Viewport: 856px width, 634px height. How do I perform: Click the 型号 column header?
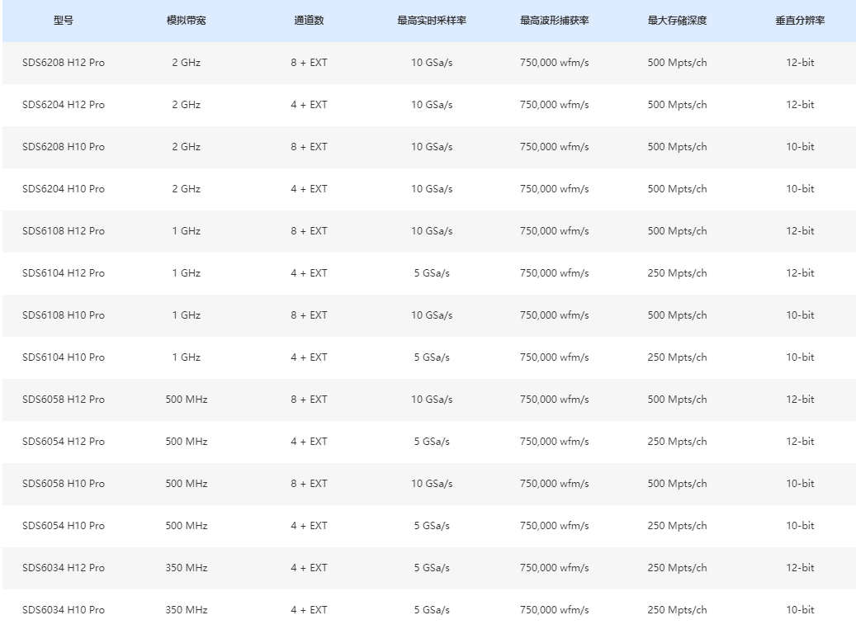click(64, 20)
